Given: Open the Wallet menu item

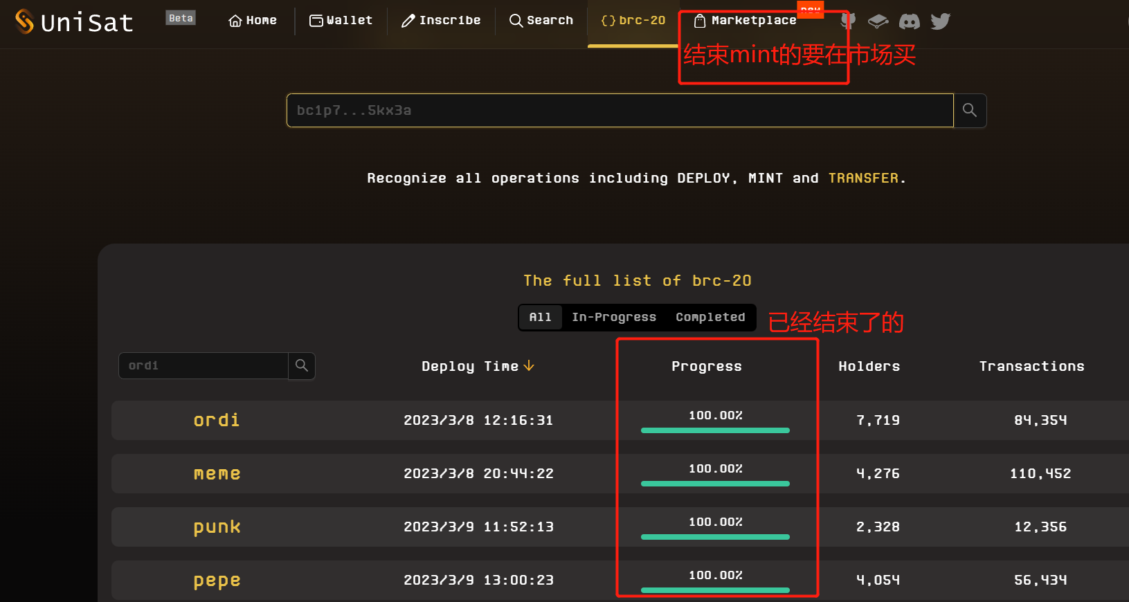Looking at the screenshot, I should tap(341, 21).
